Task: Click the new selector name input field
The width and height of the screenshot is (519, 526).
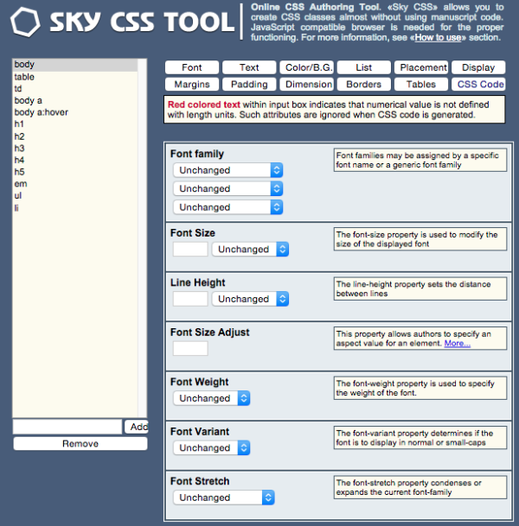Action: (x=67, y=427)
